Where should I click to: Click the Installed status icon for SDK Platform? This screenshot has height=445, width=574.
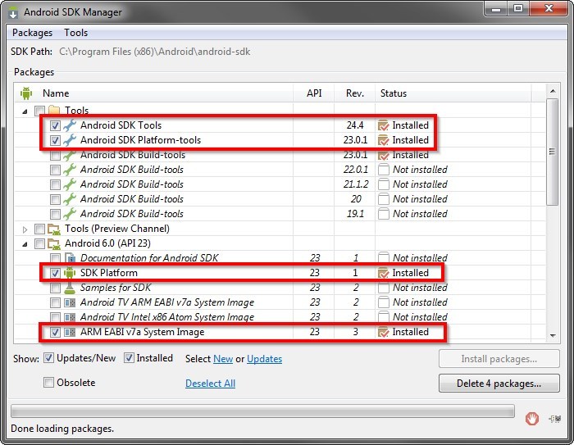click(383, 273)
